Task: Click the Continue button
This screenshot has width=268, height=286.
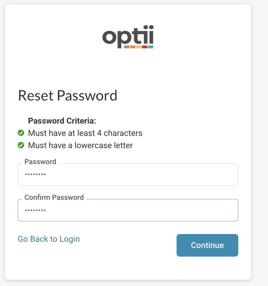Action: tap(207, 245)
